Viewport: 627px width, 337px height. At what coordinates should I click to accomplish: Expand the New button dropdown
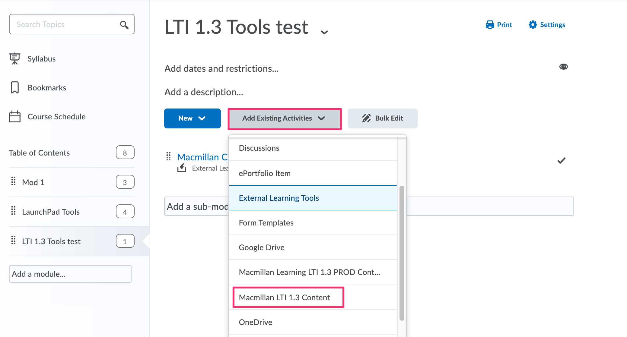tap(192, 118)
